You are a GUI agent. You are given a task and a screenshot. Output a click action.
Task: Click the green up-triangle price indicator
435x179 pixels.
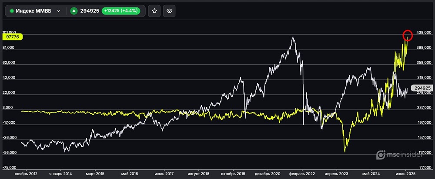point(74,11)
